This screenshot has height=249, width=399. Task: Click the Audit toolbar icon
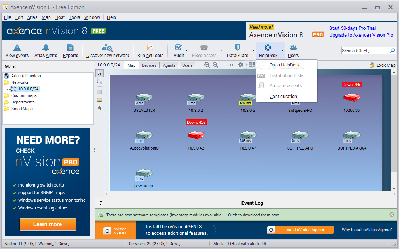[x=179, y=48]
